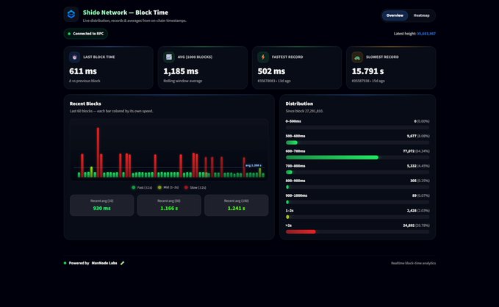
Task: Click the Shido Network cube logo
Action: coord(71,14)
